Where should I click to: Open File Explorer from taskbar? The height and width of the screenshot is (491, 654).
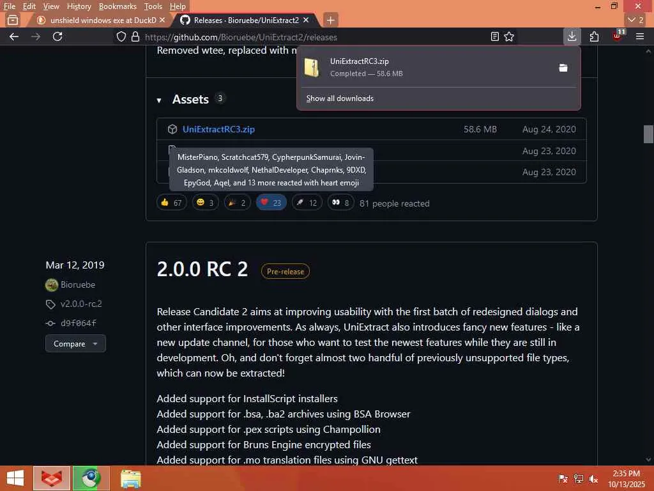[130, 478]
